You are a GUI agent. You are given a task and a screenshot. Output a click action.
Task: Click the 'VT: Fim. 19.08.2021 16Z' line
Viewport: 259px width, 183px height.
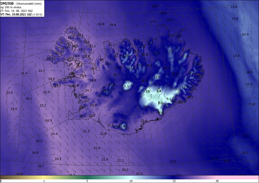pos(16,14)
